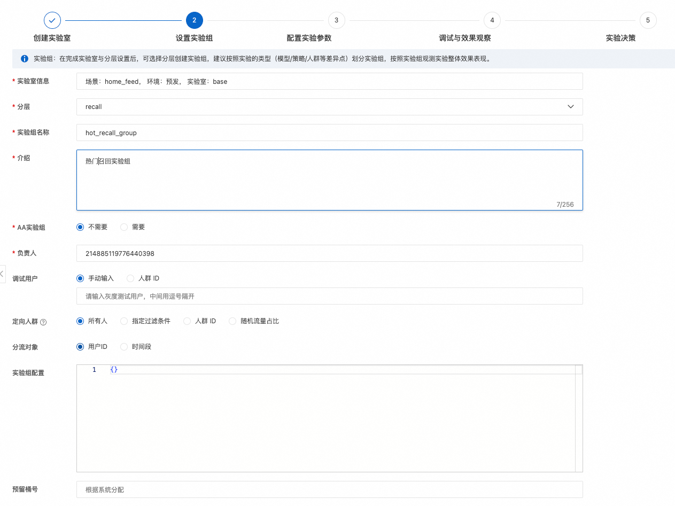The height and width of the screenshot is (506, 675).
Task: Click the 设置实验组 step label
Action: coord(195,38)
